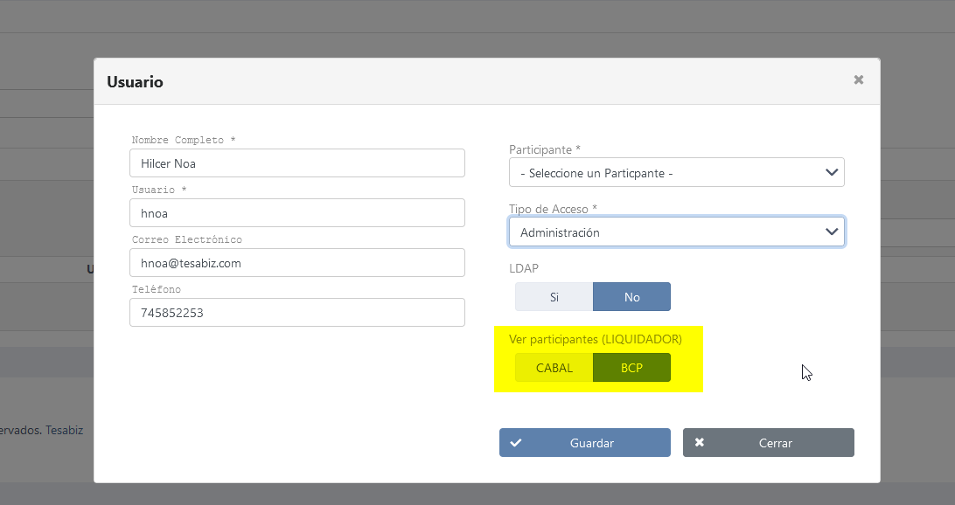Select BCP under Ver participantes

coord(631,368)
